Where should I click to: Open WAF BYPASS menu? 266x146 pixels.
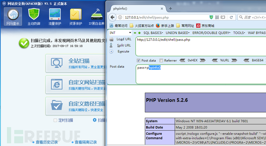pyautogui.click(x=257, y=33)
